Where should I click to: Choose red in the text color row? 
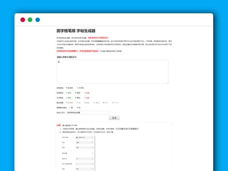84,98
